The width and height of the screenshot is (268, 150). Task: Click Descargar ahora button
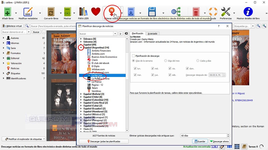[219, 141]
